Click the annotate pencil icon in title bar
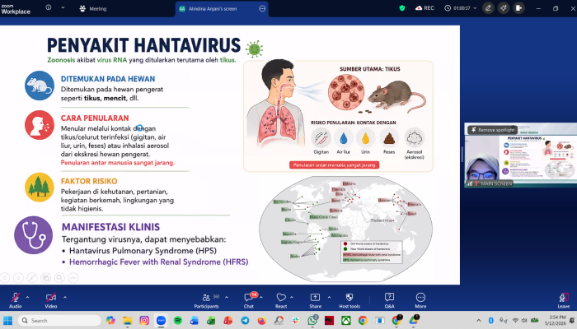Image resolution: width=577 pixels, height=329 pixels. click(x=488, y=8)
